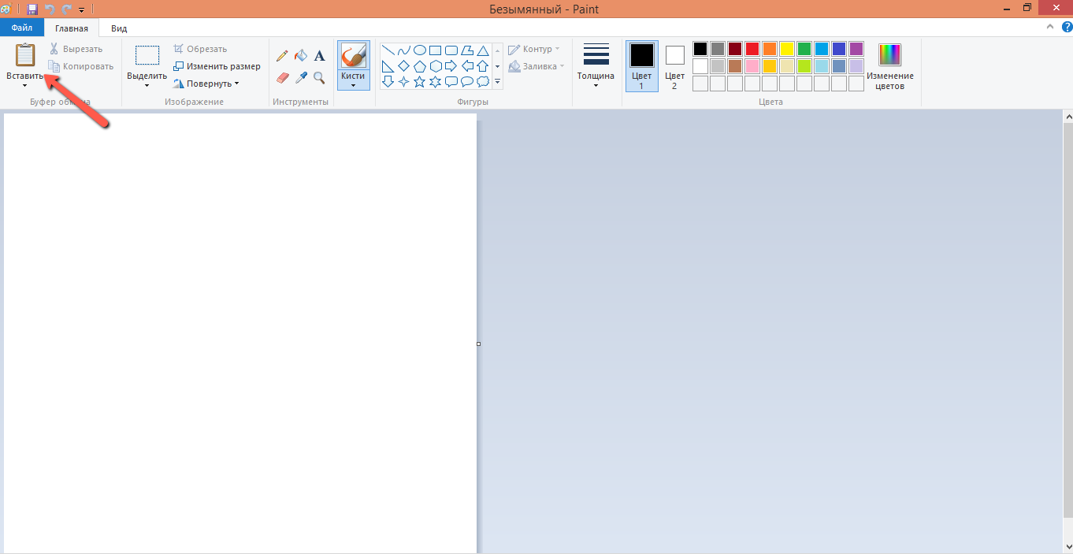
Task: Expand the Кисти brushes dropdown
Action: [353, 81]
